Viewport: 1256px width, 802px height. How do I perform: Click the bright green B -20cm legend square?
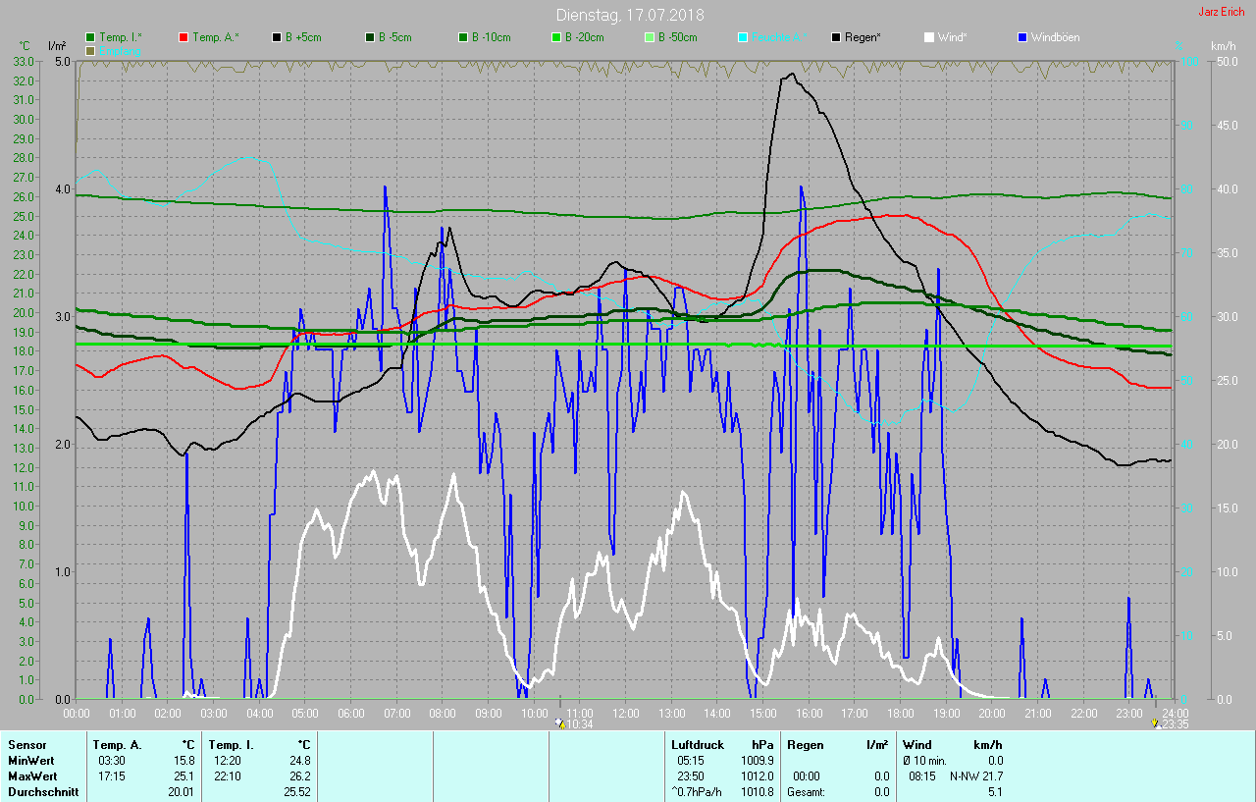[556, 37]
